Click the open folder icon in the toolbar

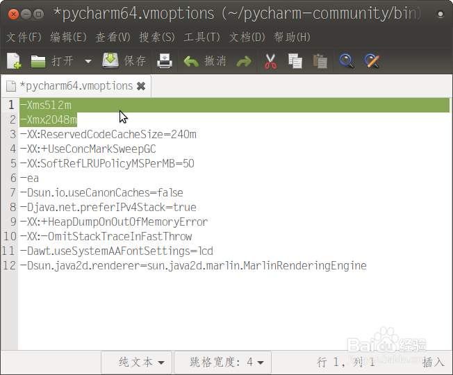coord(38,61)
